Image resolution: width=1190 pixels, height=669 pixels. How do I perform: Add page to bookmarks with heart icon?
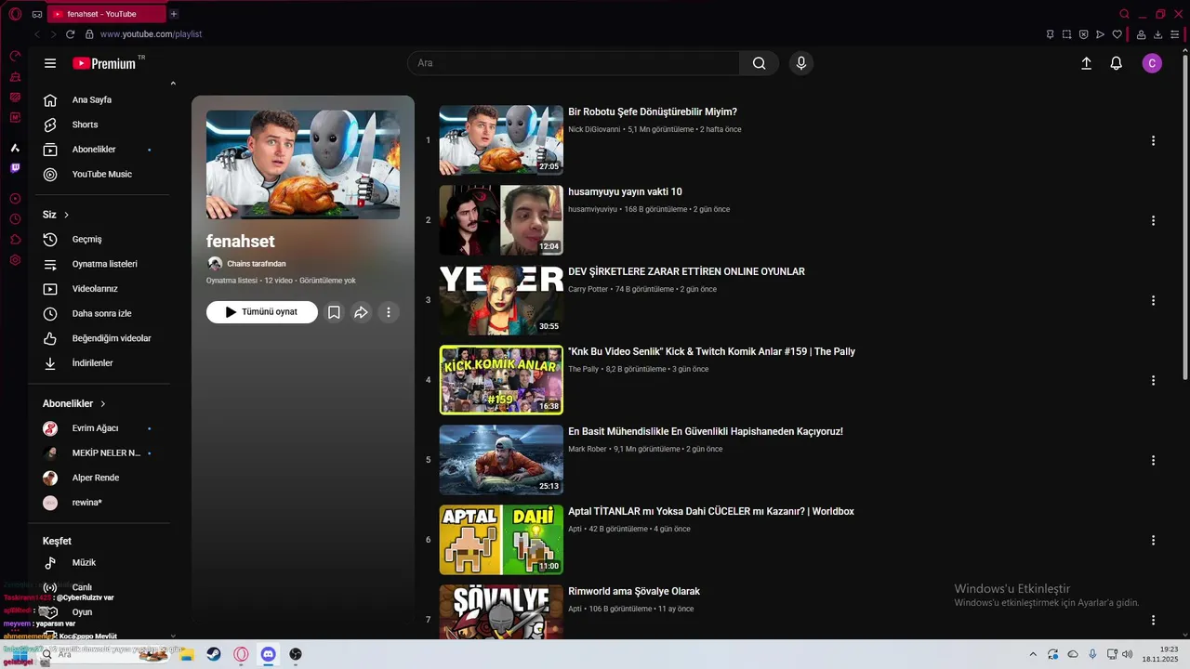pos(1117,34)
